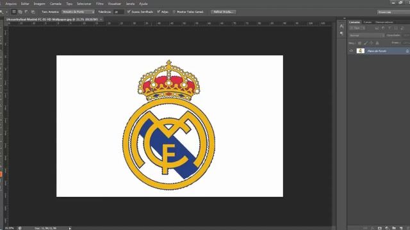Open the Essenciais workspace dropdown
Screen dimensions: 410x230
pyautogui.click(x=393, y=12)
